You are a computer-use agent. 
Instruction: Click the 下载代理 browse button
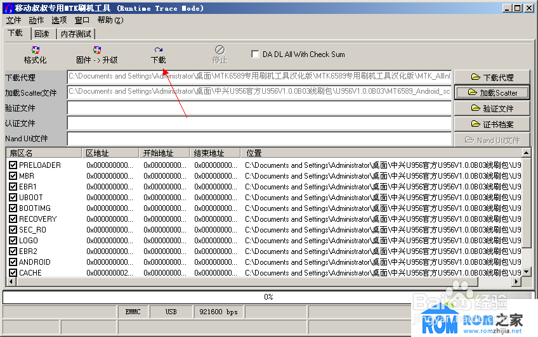click(492, 77)
